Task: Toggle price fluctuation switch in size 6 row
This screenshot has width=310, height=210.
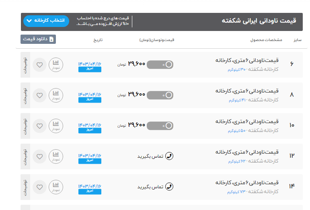Action: click(x=160, y=64)
